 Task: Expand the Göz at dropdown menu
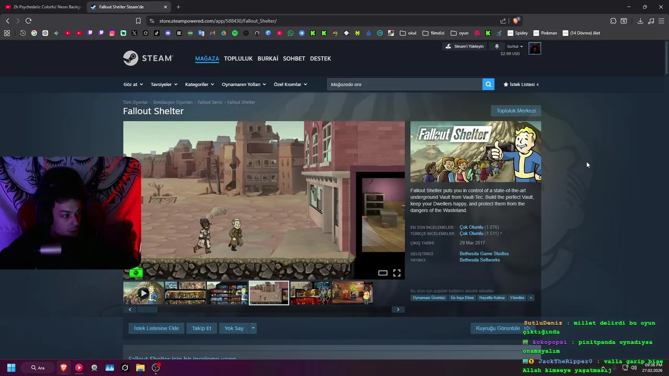click(133, 84)
